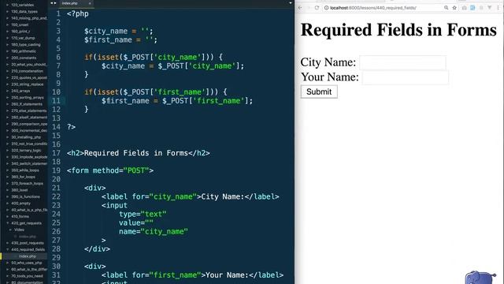
Task: Click 'name="city_name"' on line 26
Action: [154, 231]
